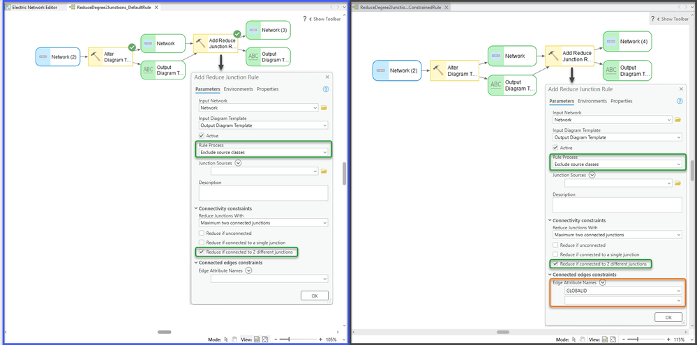Click the zoom slider in left status bar
The height and width of the screenshot is (345, 697).
pos(299,339)
